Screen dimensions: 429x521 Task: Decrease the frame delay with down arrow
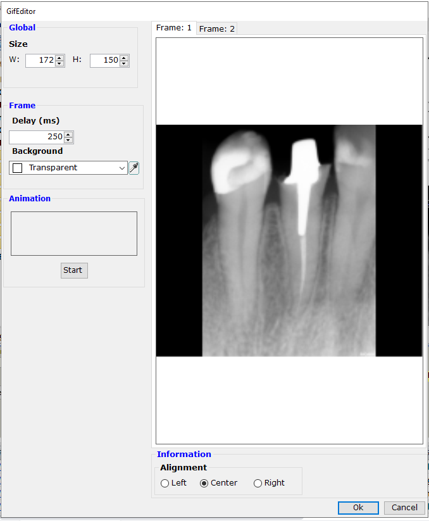coord(69,140)
